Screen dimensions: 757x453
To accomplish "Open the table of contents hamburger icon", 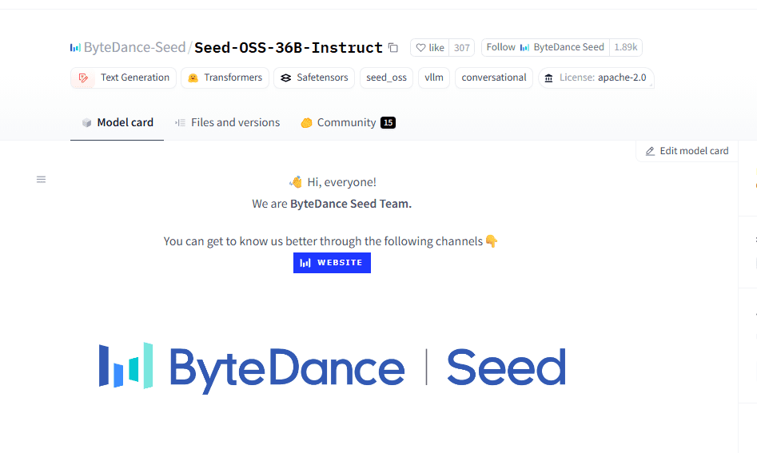I will pyautogui.click(x=41, y=180).
